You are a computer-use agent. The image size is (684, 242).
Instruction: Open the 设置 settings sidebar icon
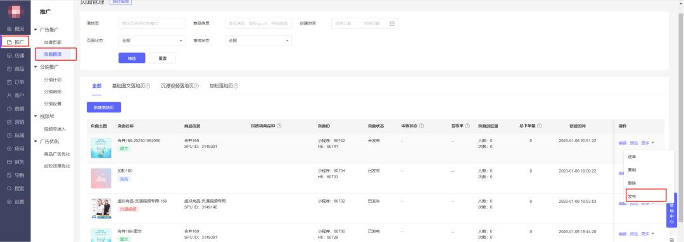coord(9,202)
